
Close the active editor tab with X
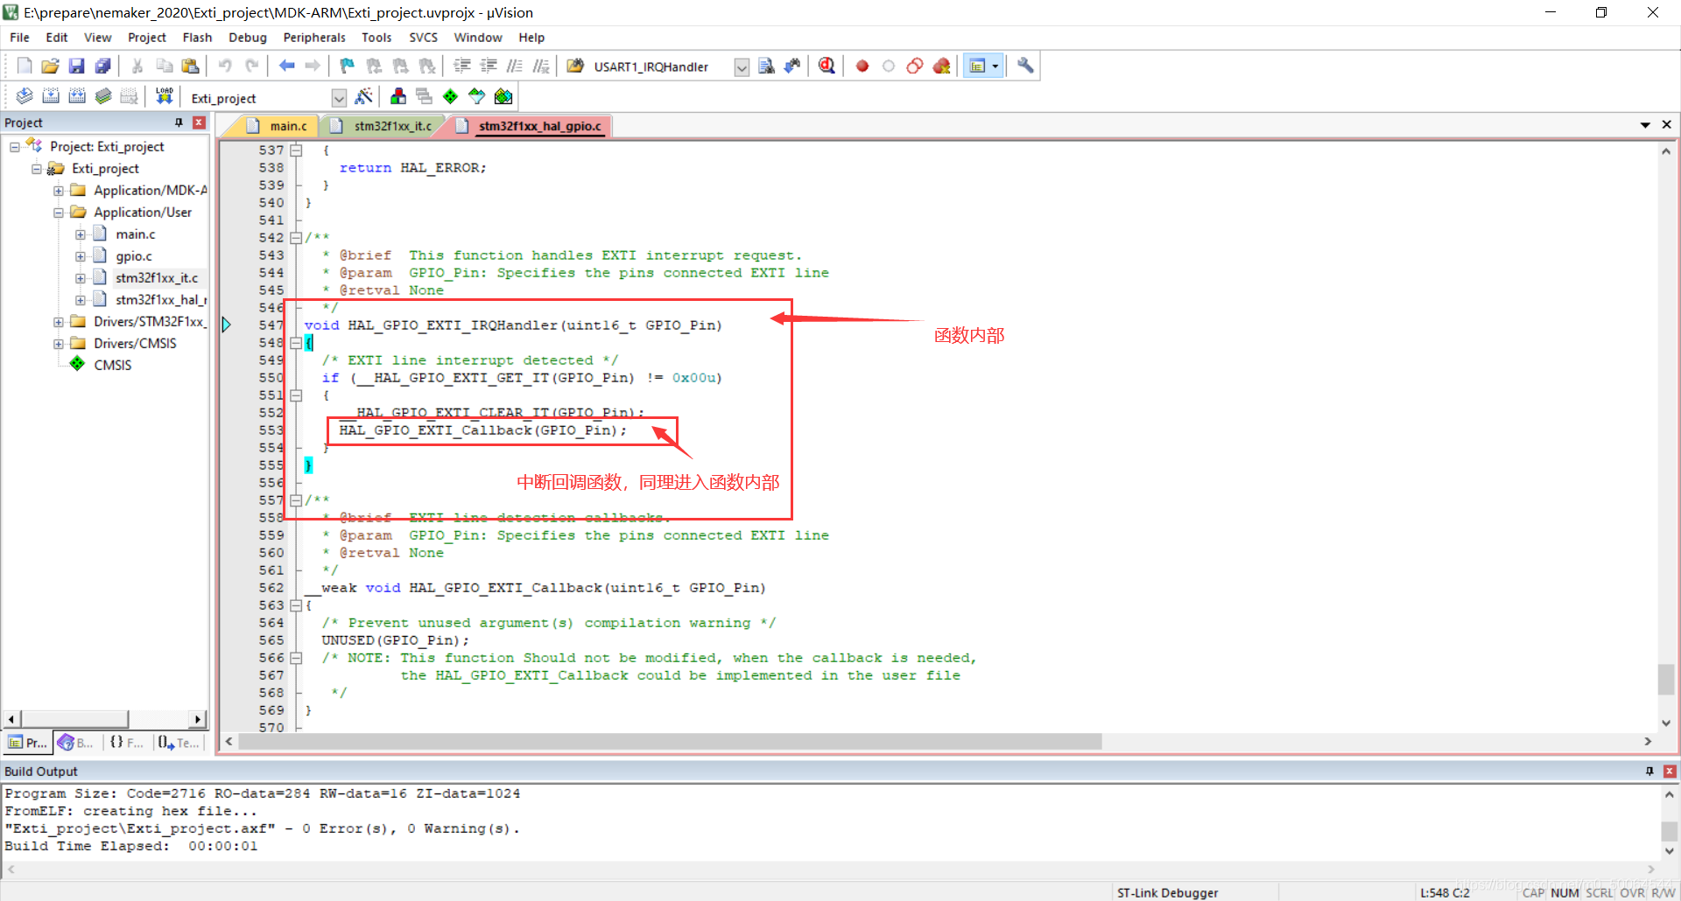[1666, 125]
